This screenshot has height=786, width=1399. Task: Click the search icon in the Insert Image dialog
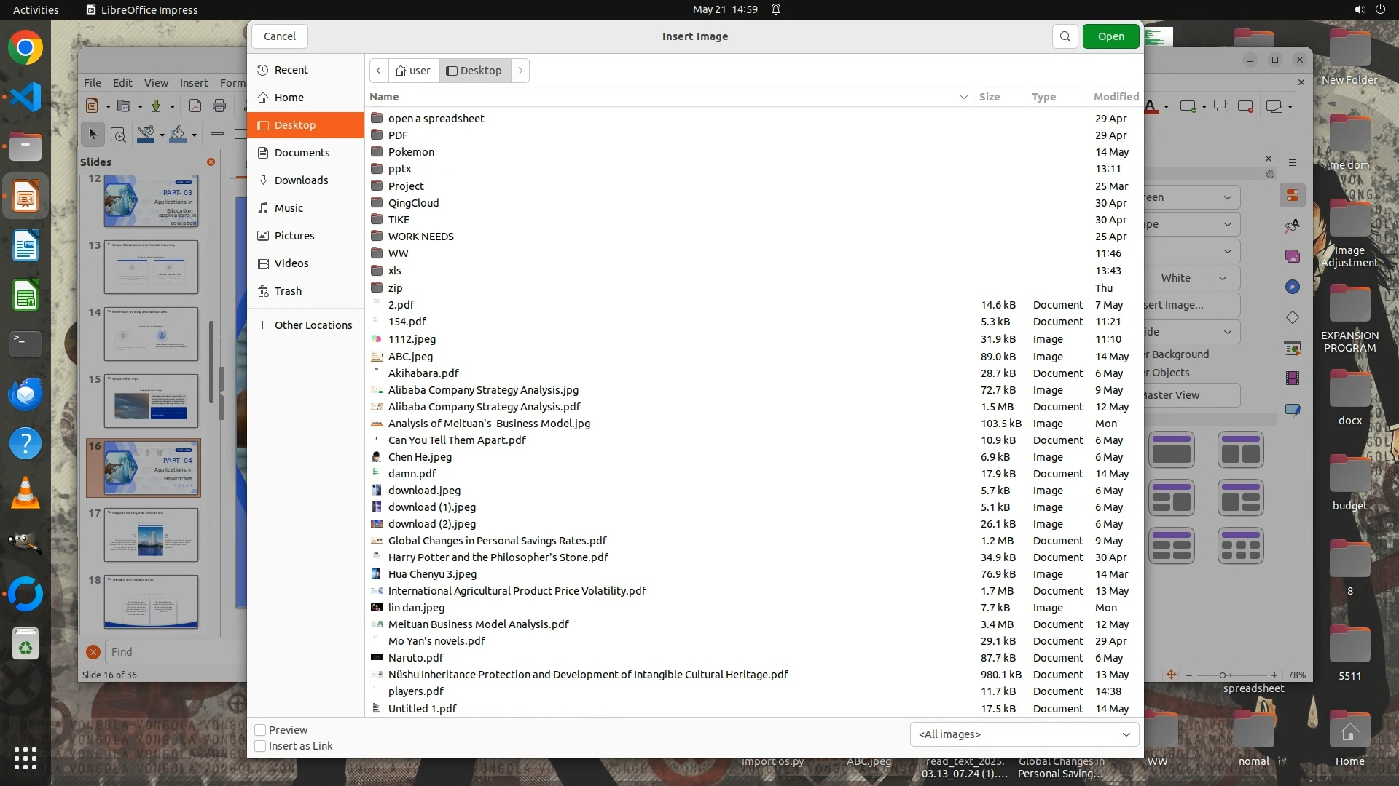[x=1065, y=36]
